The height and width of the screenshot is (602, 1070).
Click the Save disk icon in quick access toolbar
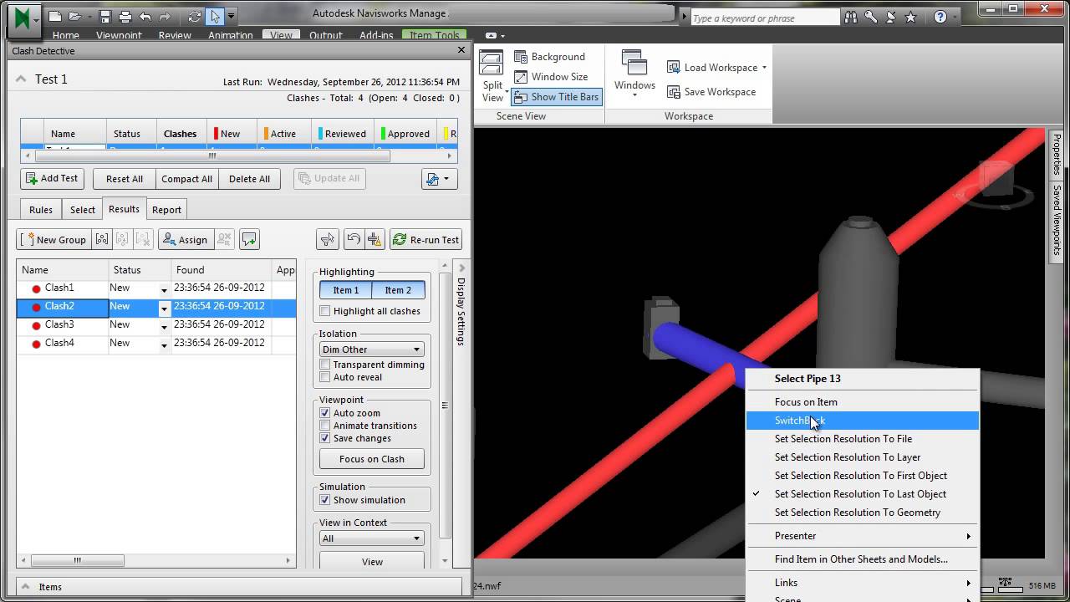click(105, 17)
